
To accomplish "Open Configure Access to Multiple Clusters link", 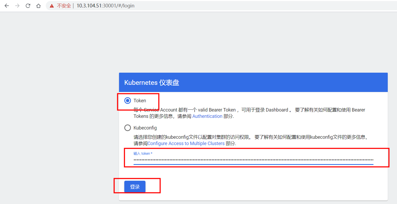I will coord(186,143).
